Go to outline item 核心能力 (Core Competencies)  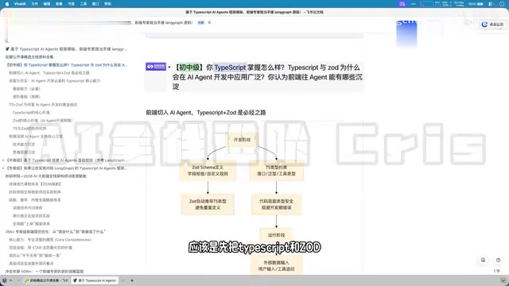[50, 240]
